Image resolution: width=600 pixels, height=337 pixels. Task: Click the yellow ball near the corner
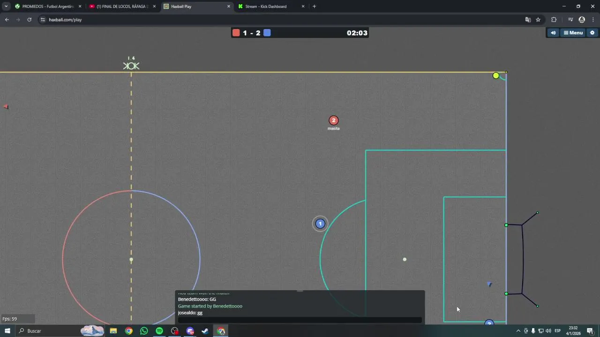pos(496,76)
